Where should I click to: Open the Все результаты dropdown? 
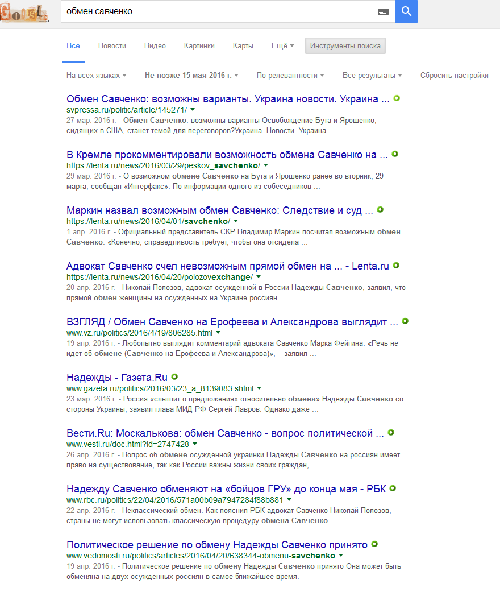tap(372, 76)
